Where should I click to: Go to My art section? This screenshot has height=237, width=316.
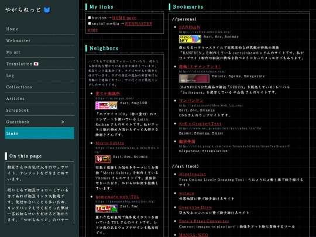tap(40, 53)
